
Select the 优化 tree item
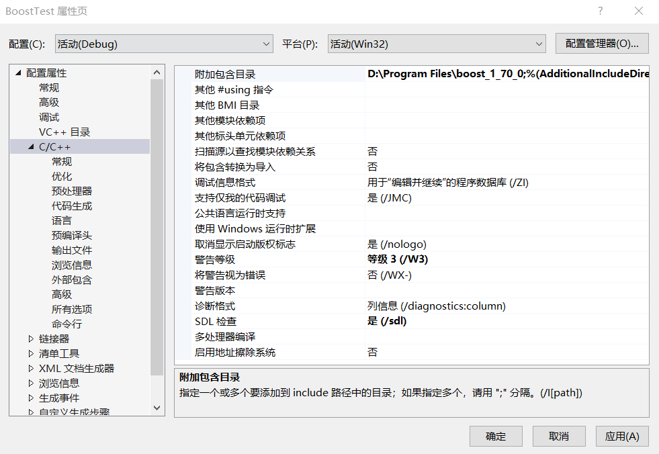click(x=62, y=177)
